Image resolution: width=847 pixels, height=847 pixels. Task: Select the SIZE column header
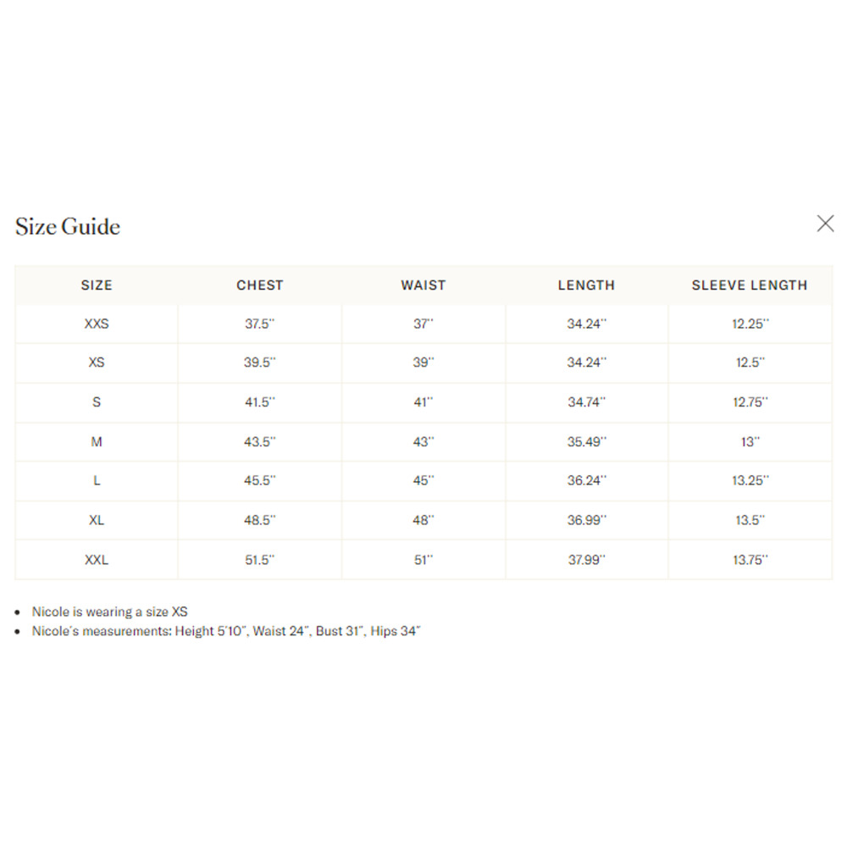point(97,285)
